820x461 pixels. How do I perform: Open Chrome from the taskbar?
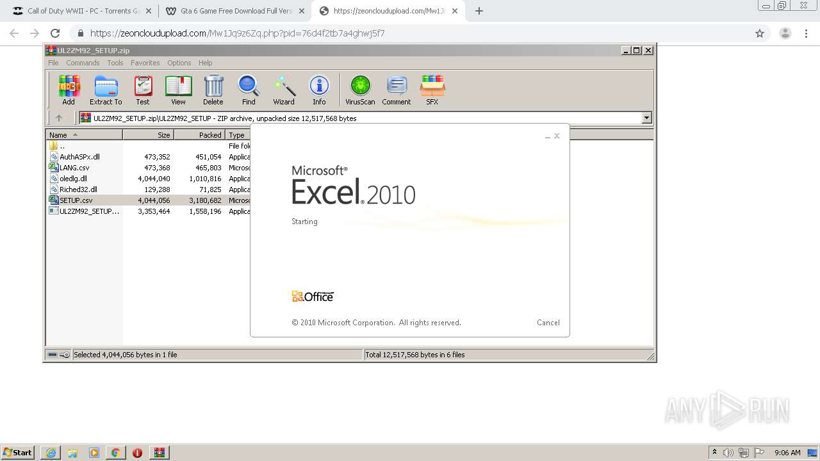point(116,453)
